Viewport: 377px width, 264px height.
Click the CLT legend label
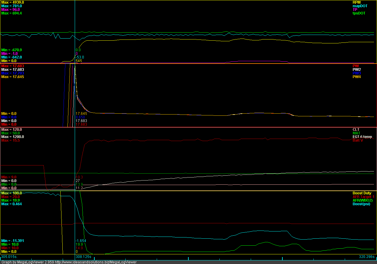coord(356,130)
